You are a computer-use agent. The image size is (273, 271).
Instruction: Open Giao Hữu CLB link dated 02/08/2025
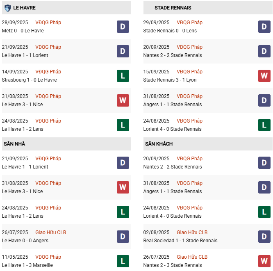coord(192,232)
